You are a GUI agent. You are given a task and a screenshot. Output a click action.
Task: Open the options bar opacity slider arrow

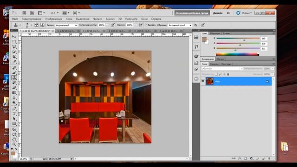tap(107, 25)
